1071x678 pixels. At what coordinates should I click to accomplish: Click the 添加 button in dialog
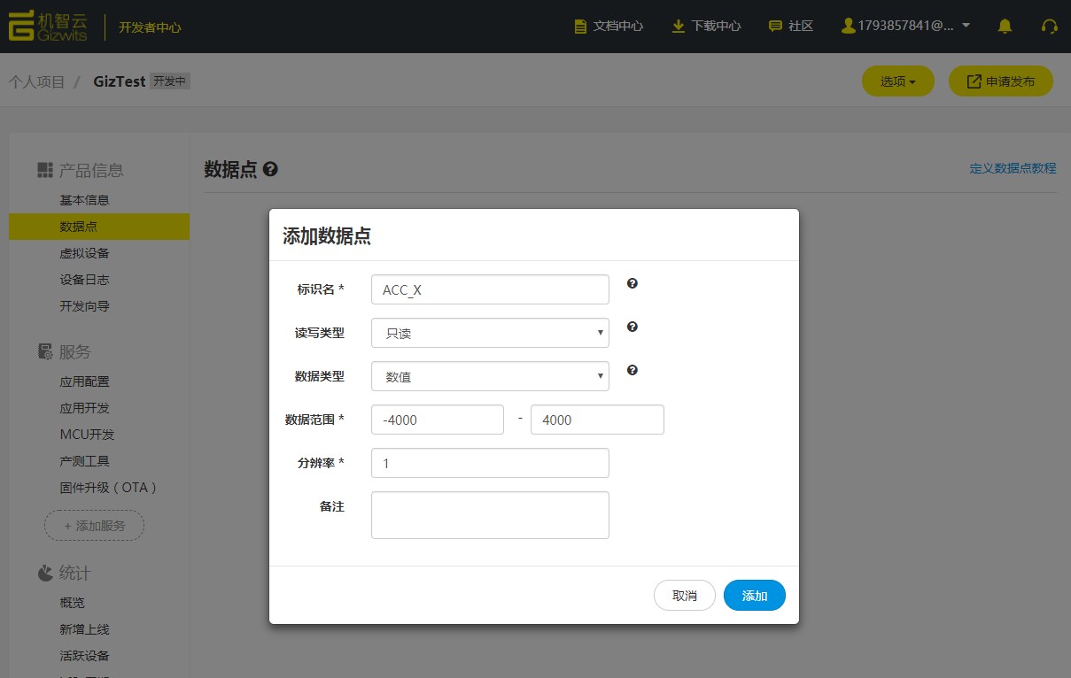pos(754,596)
